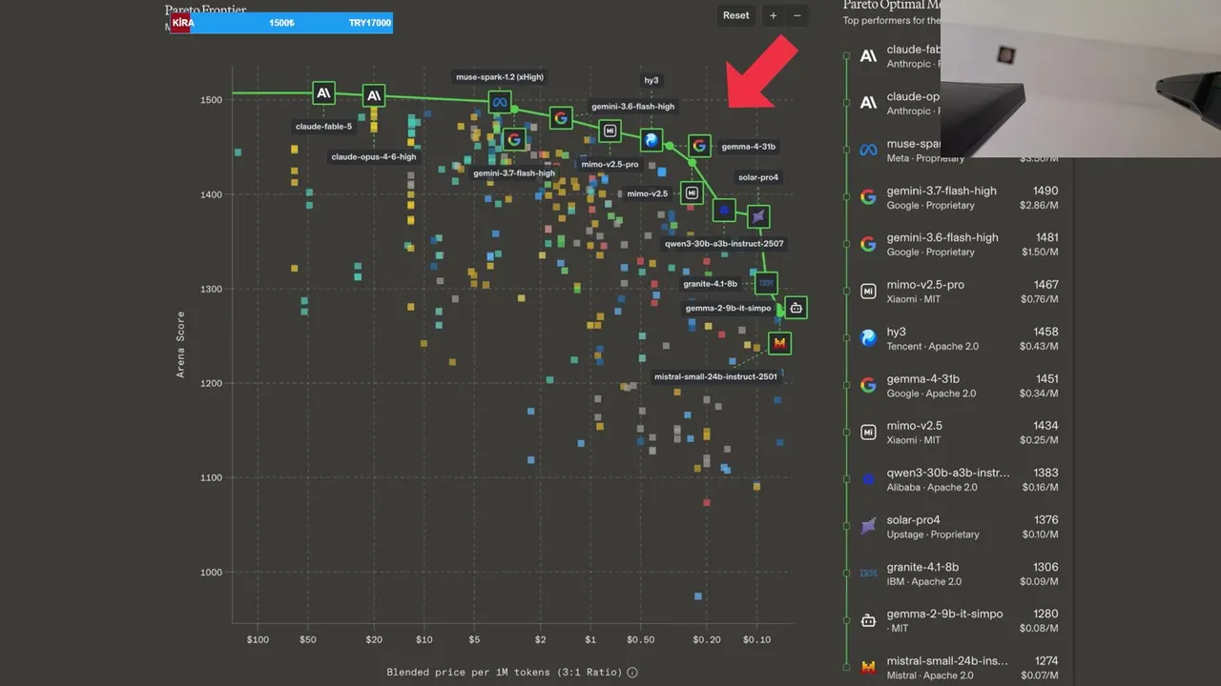Open mimo-v2.5-pro name in the right list

tap(925, 285)
